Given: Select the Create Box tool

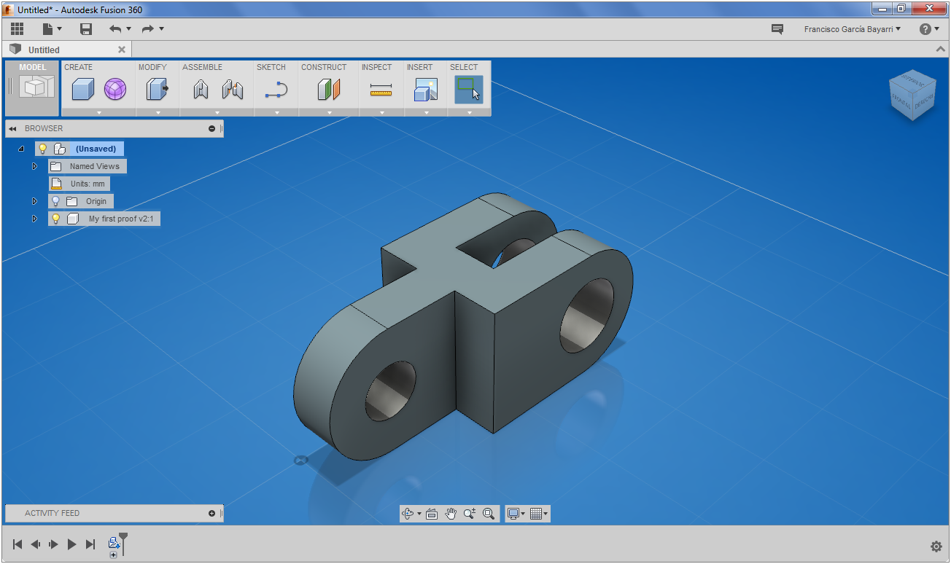Looking at the screenshot, I should 83,90.
